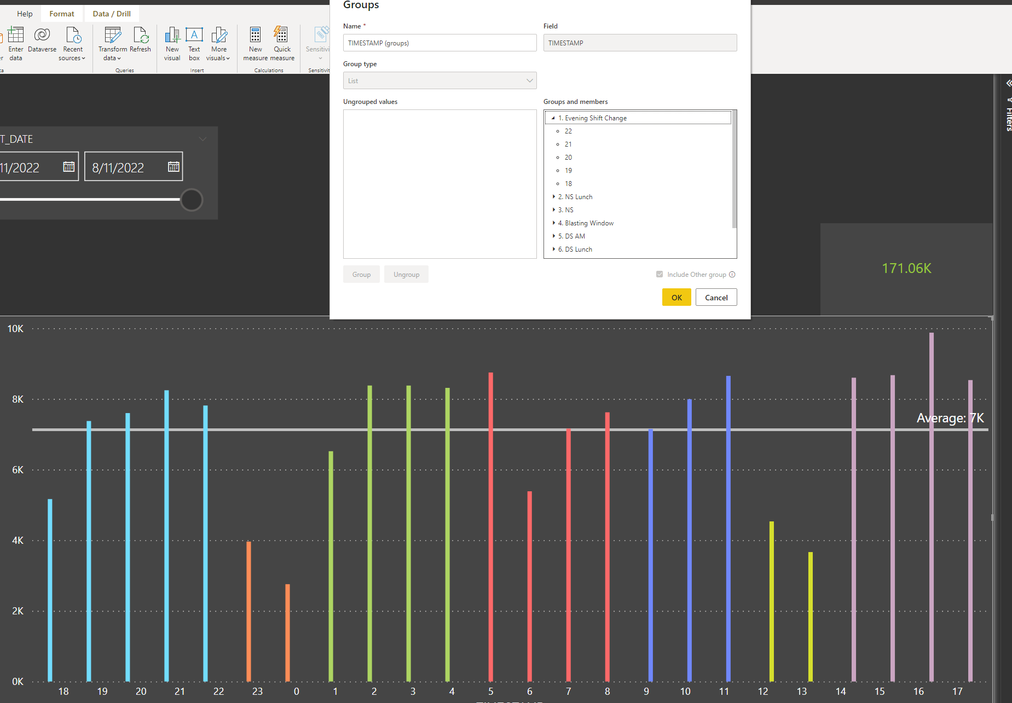Click the Sensitivity button in the ribbon
This screenshot has height=703, width=1012.
(318, 44)
